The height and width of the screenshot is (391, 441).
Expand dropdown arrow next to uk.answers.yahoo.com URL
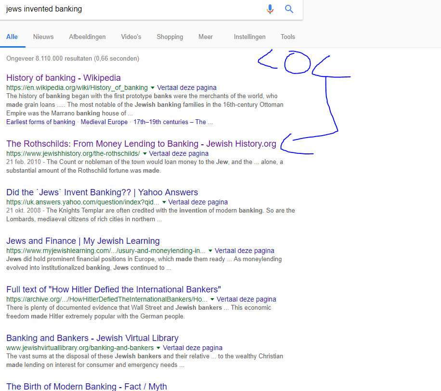pyautogui.click(x=164, y=202)
